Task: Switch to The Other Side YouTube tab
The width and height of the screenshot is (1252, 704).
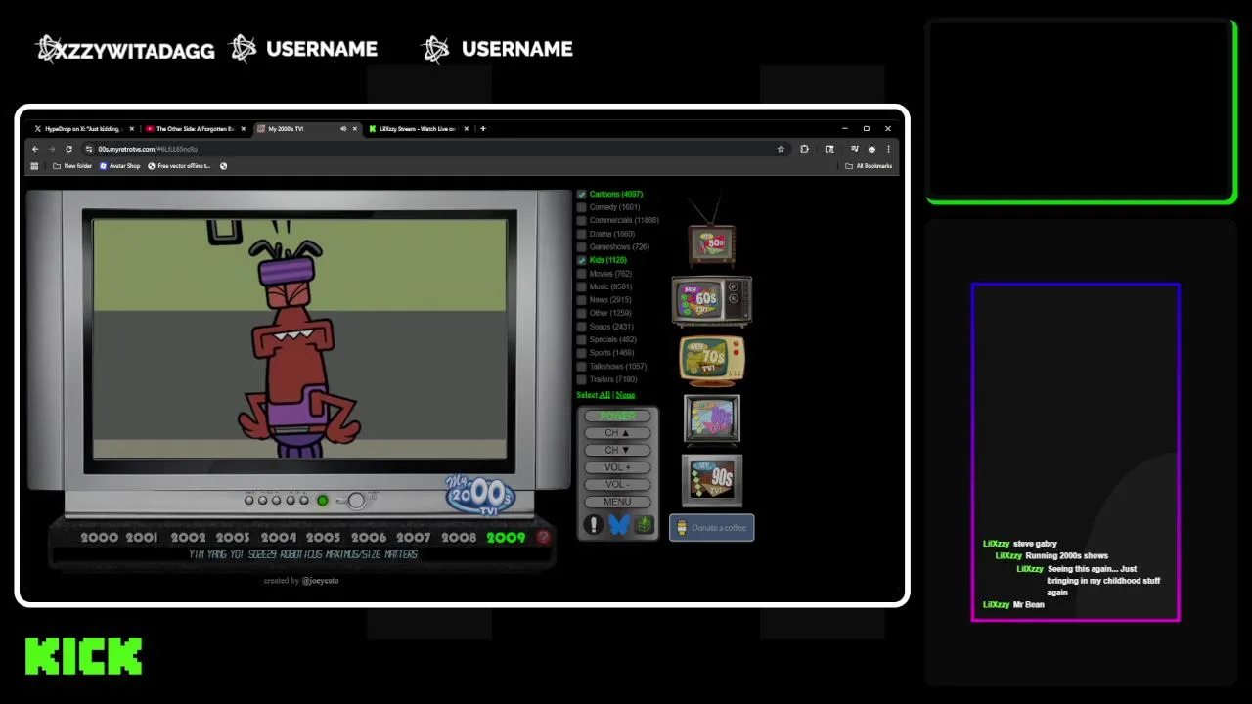Action: (x=194, y=128)
